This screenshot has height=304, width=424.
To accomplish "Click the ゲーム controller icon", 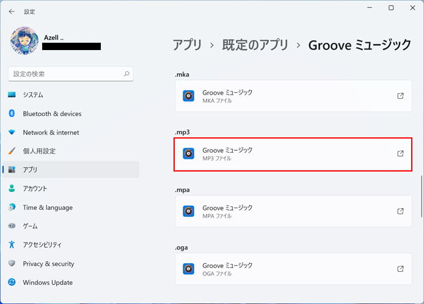I will pos(12,226).
